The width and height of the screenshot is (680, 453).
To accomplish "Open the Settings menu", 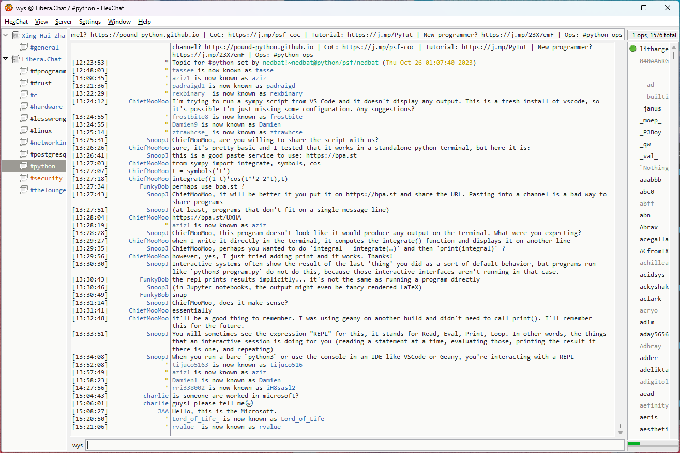I will [x=90, y=22].
